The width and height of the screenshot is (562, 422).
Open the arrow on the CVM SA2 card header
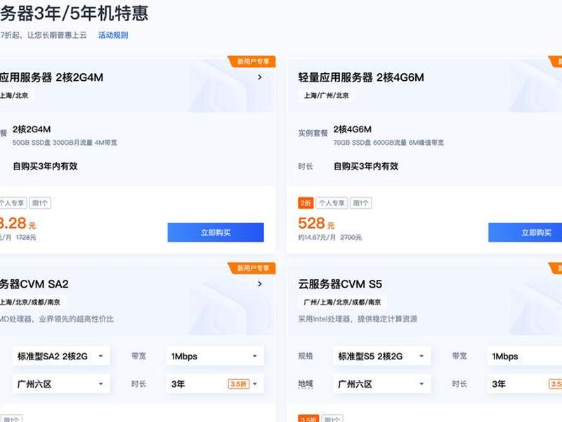tap(260, 284)
